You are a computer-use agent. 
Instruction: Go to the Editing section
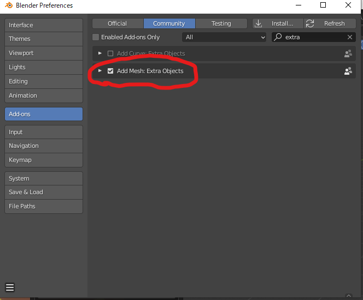tap(44, 81)
